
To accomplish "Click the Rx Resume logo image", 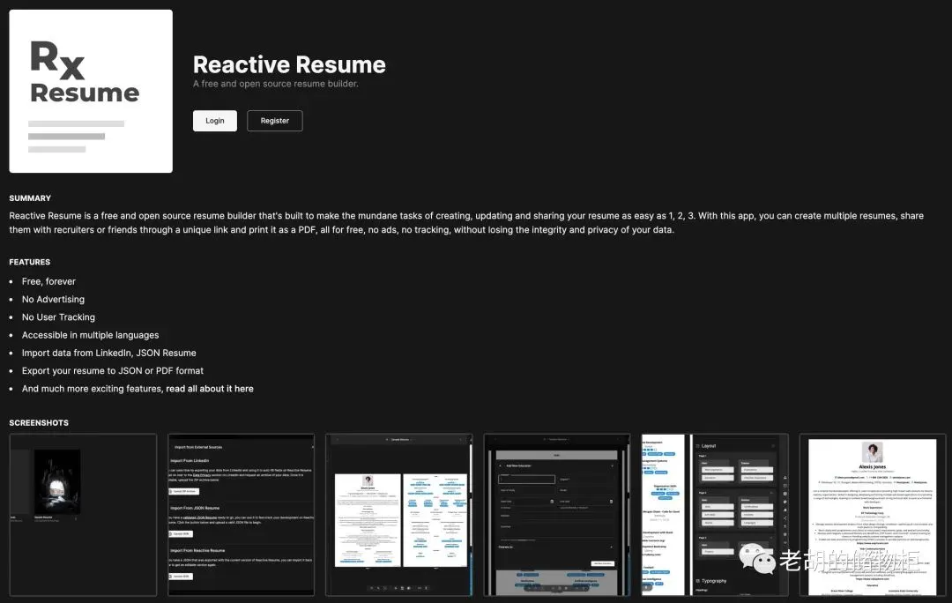I will click(91, 91).
